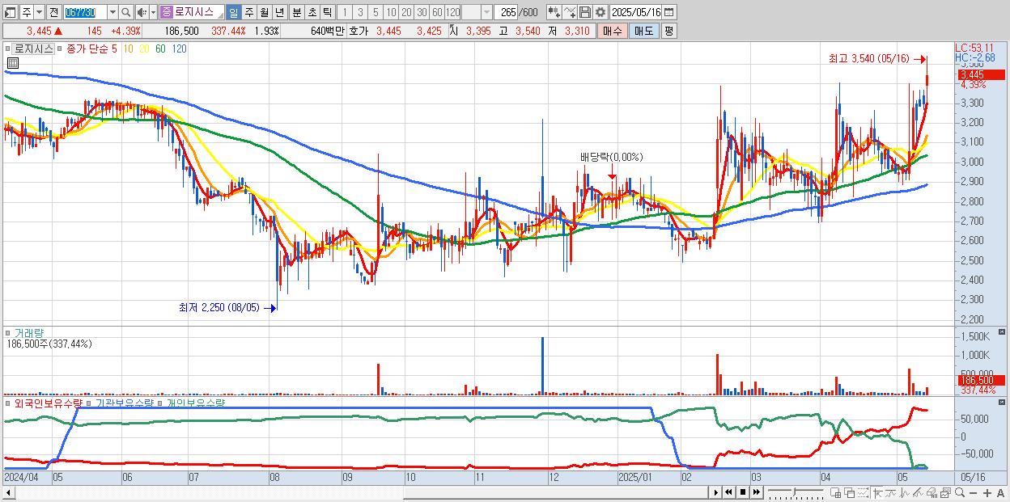Click the 매수 buy button
1010x502 pixels.
(x=613, y=31)
